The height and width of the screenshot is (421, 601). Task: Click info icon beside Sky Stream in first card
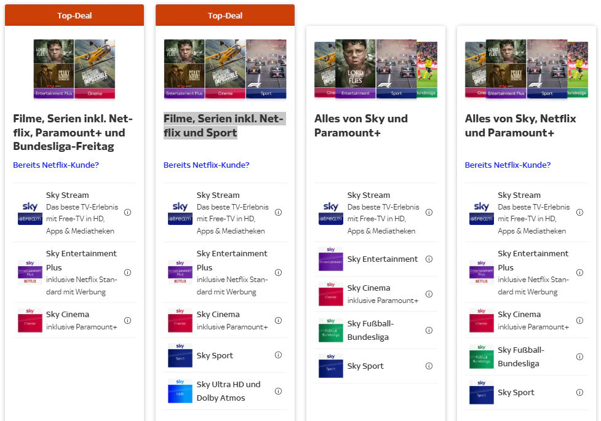point(127,213)
